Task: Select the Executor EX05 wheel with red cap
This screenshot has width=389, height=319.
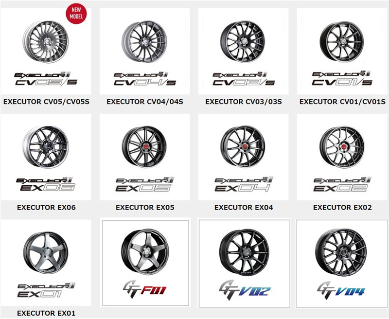Action: click(x=144, y=147)
